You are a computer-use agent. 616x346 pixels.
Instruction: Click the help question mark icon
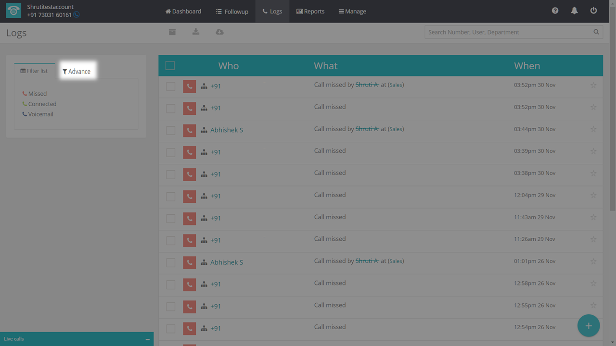[555, 11]
